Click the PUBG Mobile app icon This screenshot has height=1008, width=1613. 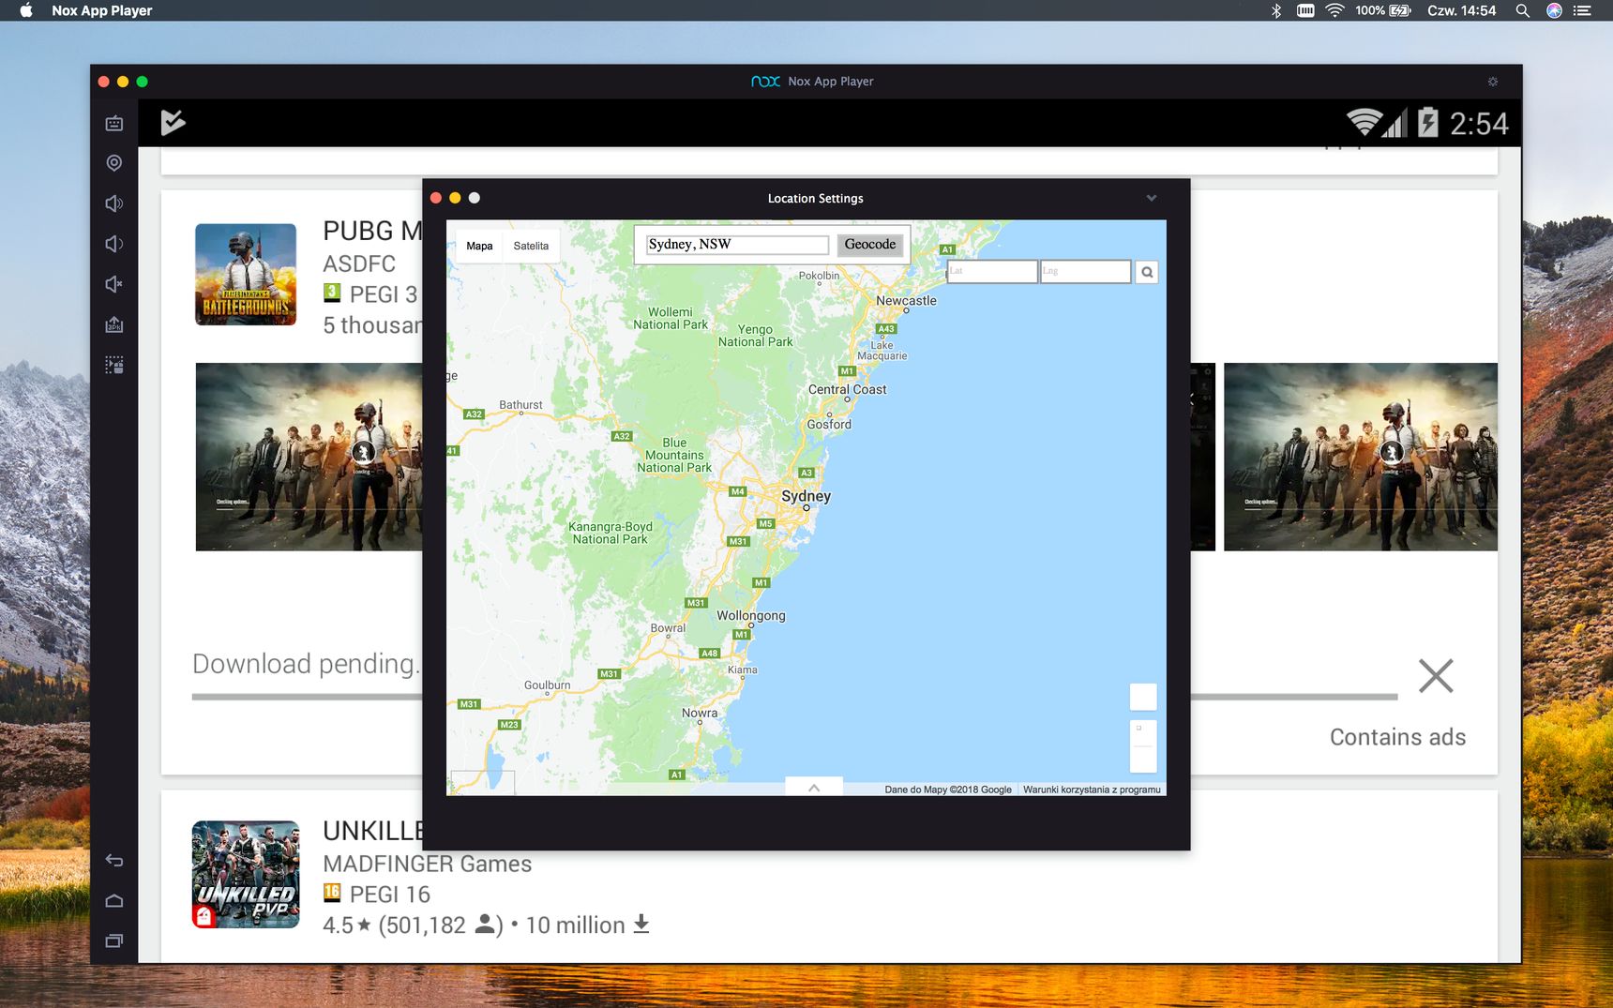pyautogui.click(x=246, y=274)
